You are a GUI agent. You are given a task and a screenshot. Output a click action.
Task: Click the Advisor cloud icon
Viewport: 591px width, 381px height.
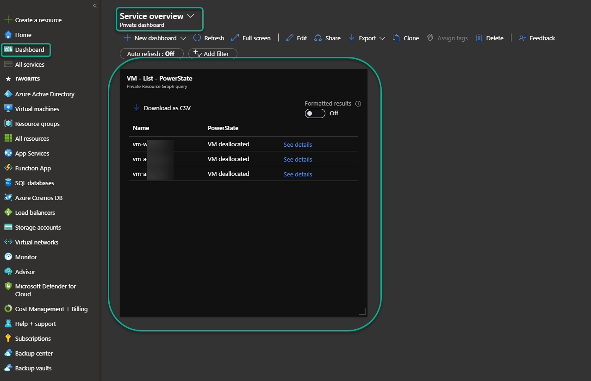pos(8,272)
